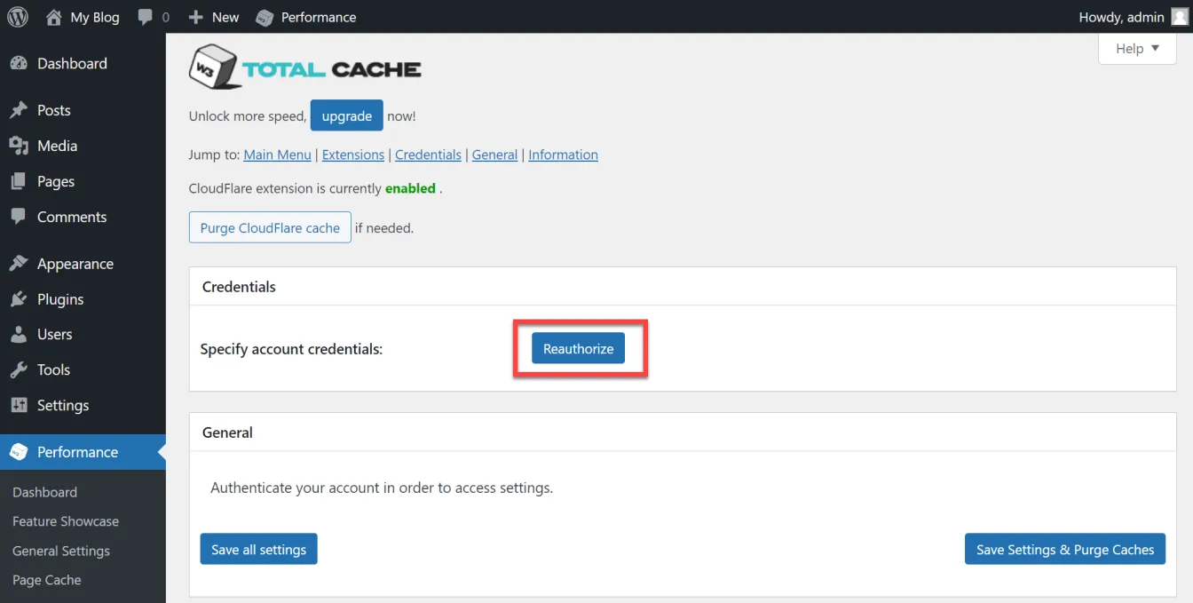
Task: Click the Comments icon in sidebar
Action: [x=19, y=217]
